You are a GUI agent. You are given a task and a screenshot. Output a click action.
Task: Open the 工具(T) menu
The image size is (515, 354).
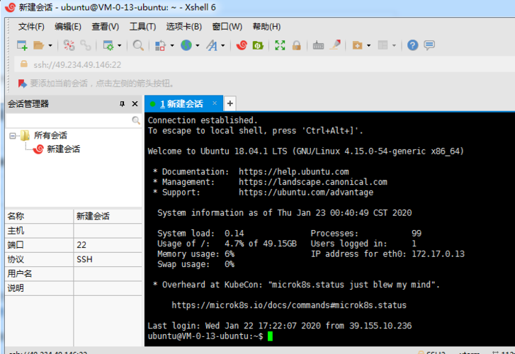[142, 27]
